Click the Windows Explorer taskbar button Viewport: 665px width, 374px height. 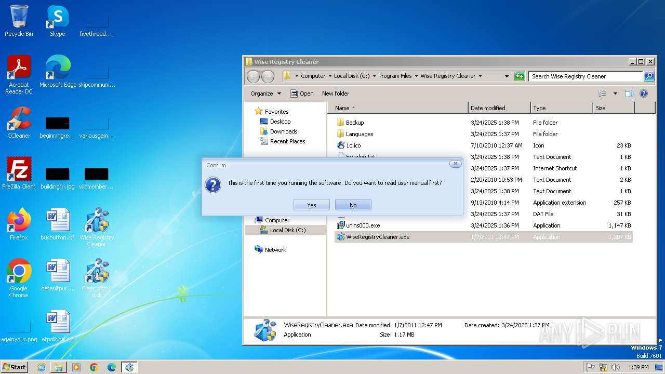(59, 367)
